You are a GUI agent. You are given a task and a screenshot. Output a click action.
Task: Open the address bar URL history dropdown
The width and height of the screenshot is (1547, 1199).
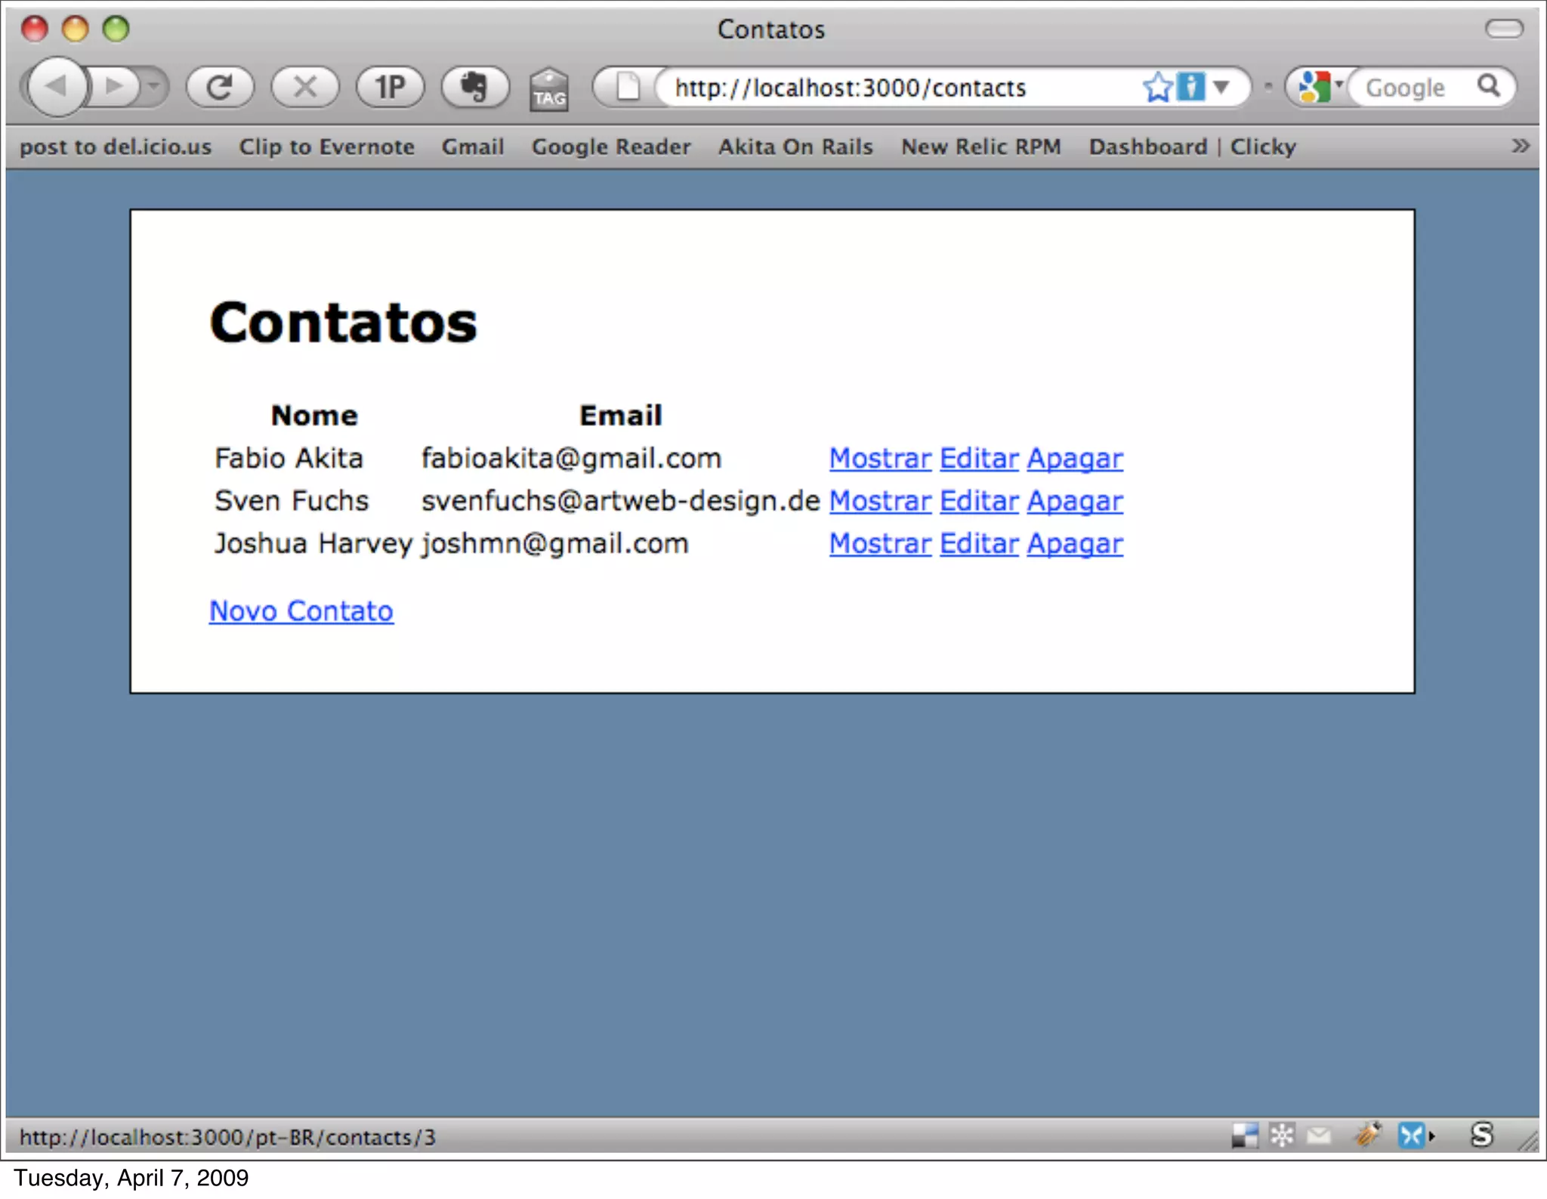1221,87
